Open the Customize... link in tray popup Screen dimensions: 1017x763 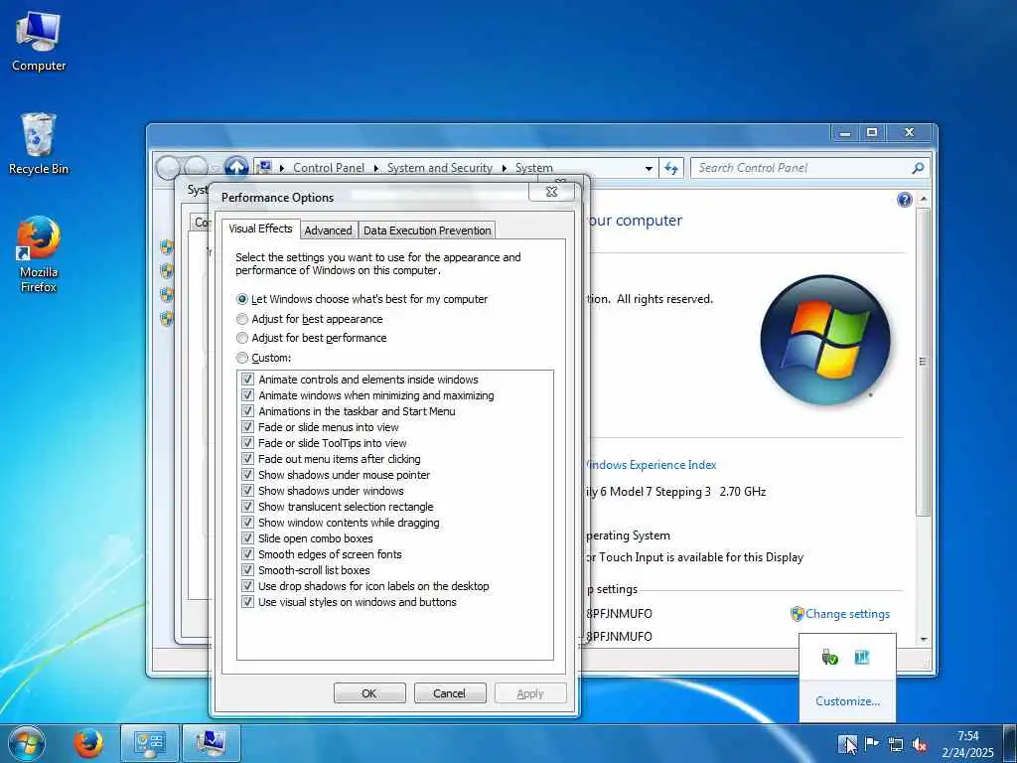(x=847, y=701)
